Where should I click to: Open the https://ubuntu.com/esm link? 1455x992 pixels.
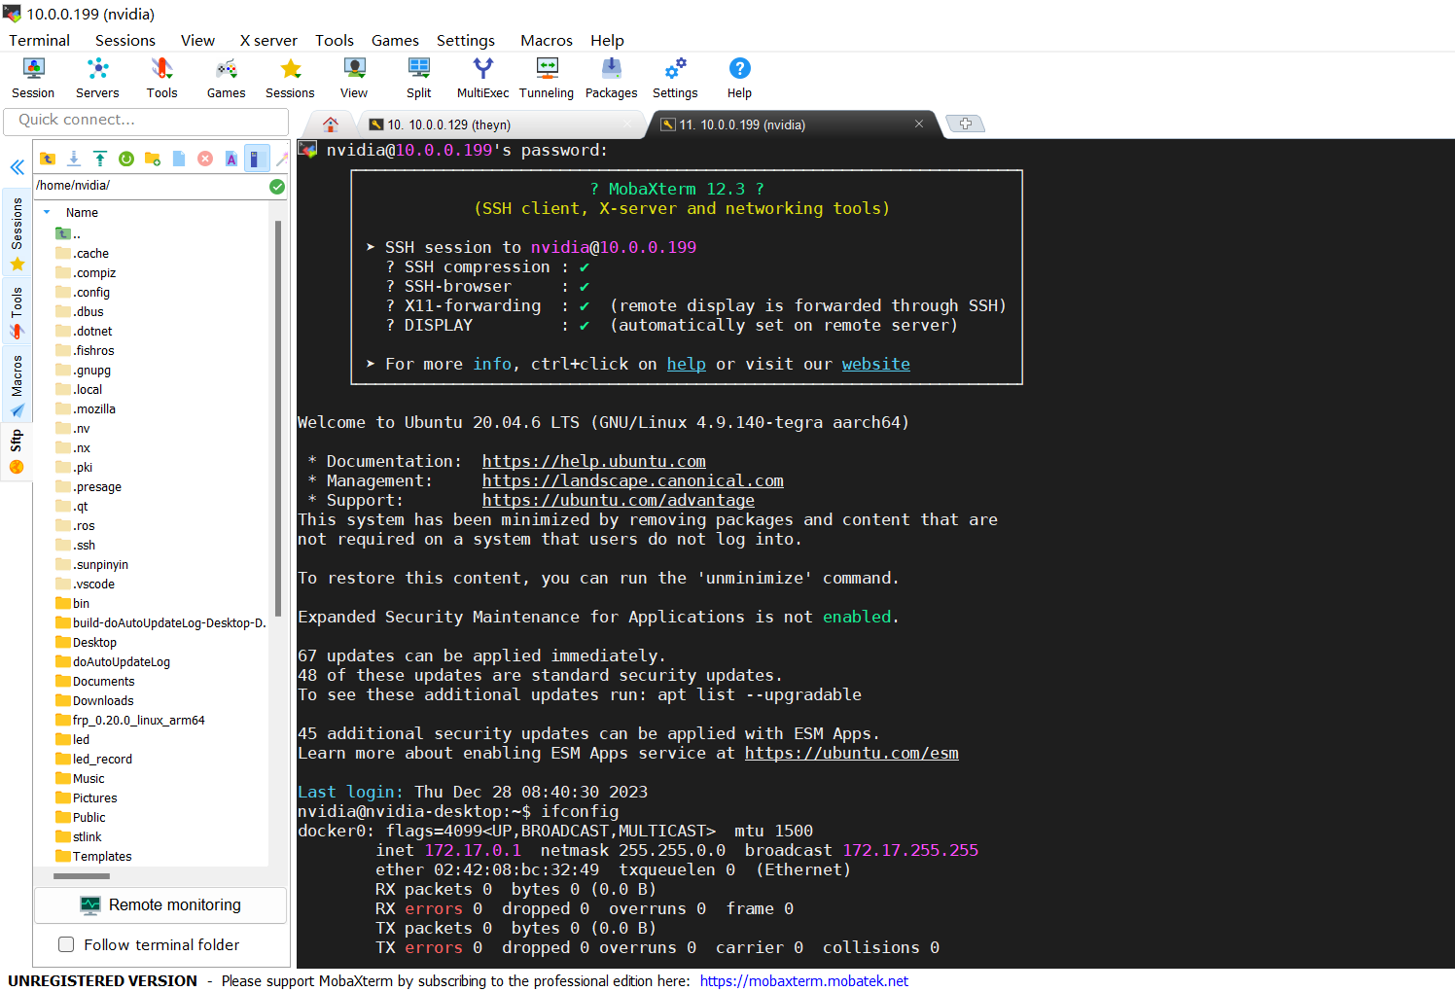852,753
